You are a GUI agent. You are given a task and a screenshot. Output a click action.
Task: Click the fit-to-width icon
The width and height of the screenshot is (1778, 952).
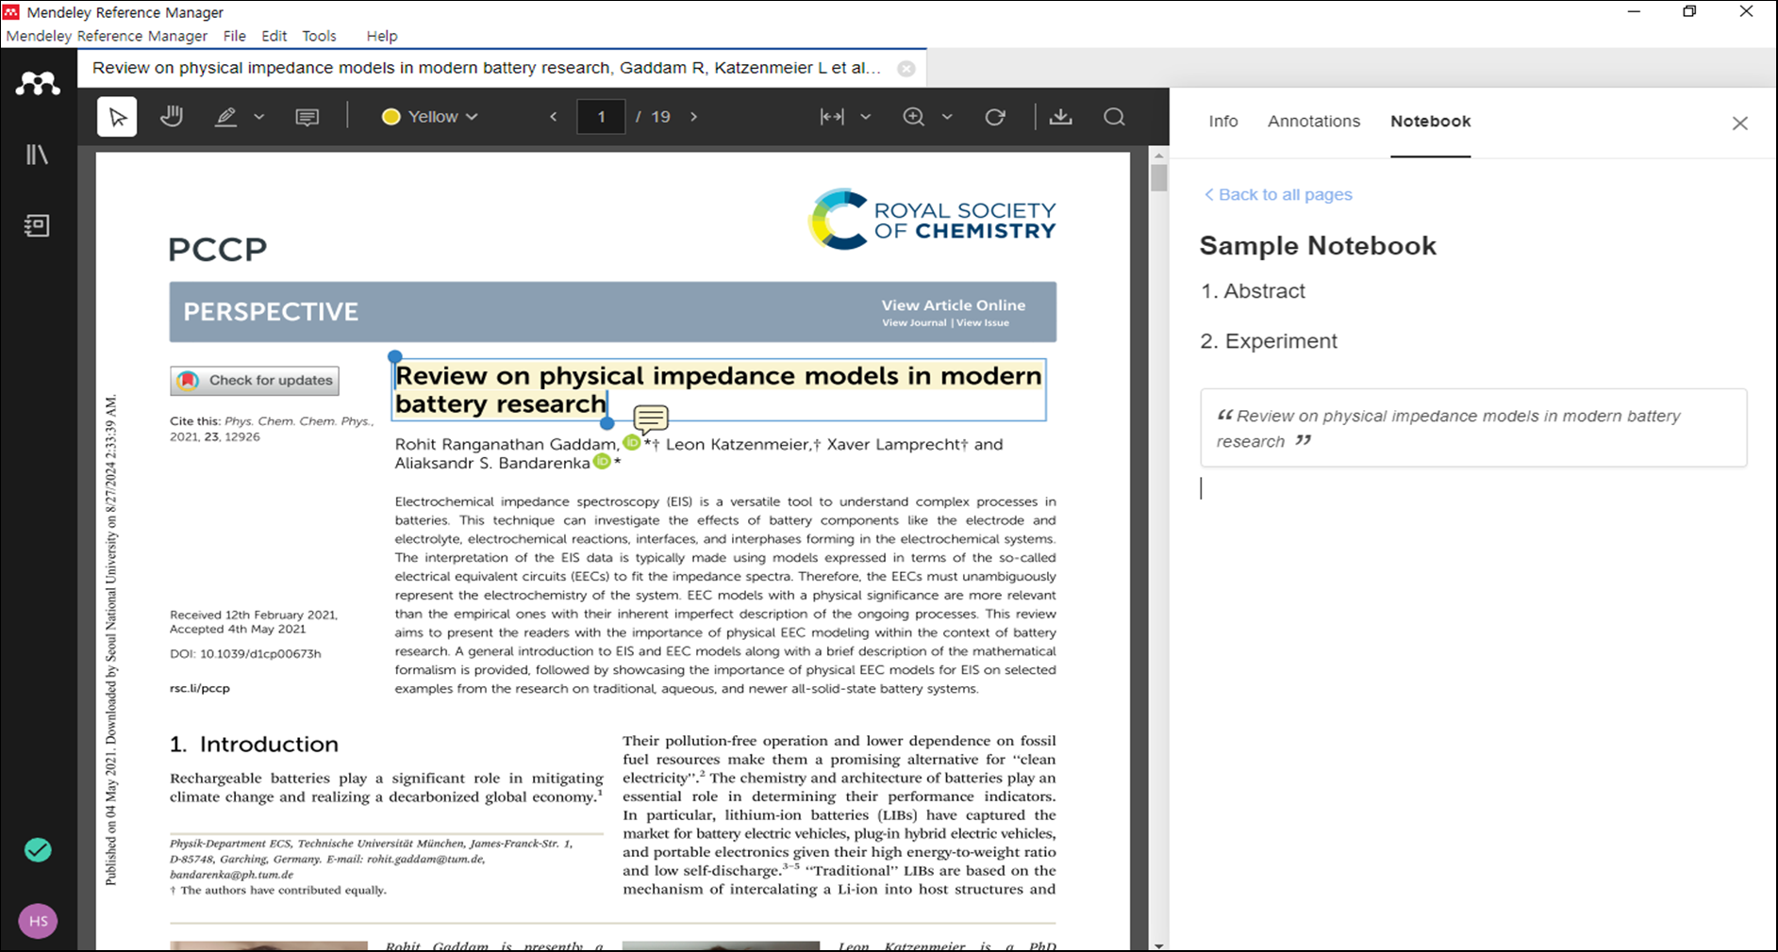click(832, 117)
